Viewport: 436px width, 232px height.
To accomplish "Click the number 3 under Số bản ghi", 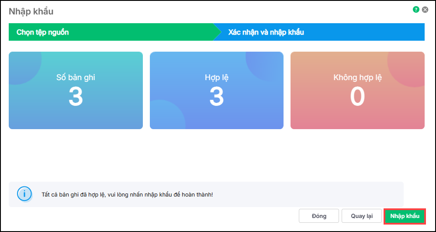I will [76, 97].
